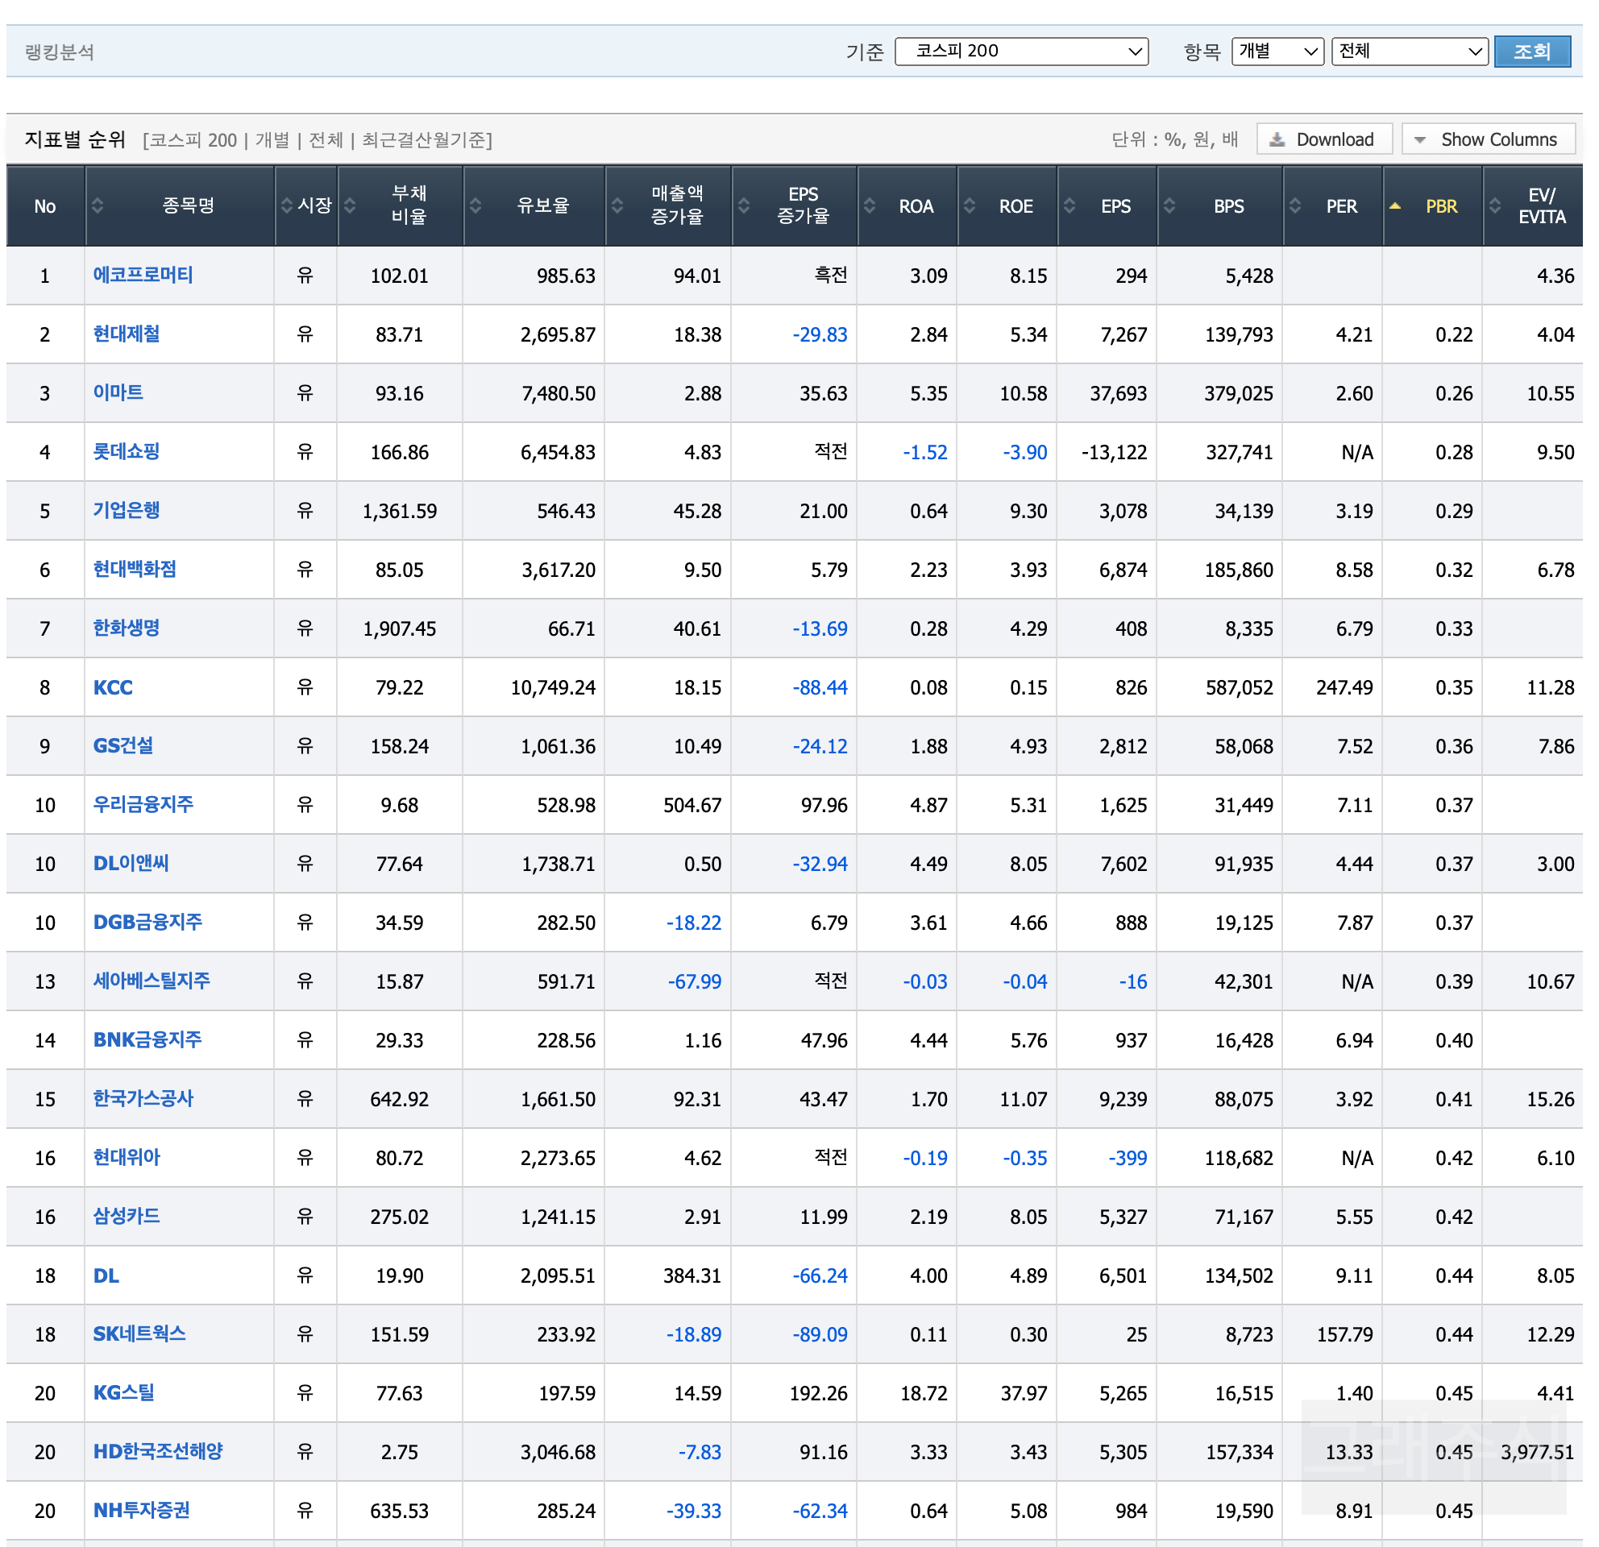Expand the 전체 selection dropdown
This screenshot has width=1599, height=1547.
[x=1409, y=52]
